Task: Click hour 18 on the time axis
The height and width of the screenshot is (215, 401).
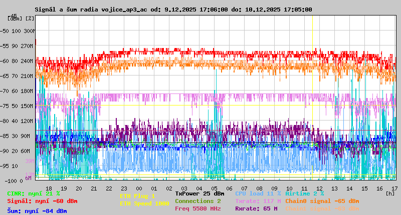Action: pos(49,188)
